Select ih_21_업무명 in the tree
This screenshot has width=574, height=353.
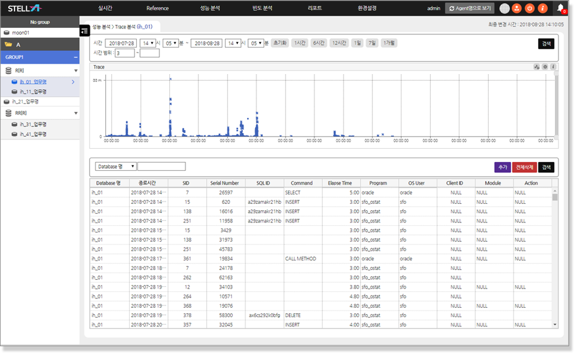tap(25, 102)
